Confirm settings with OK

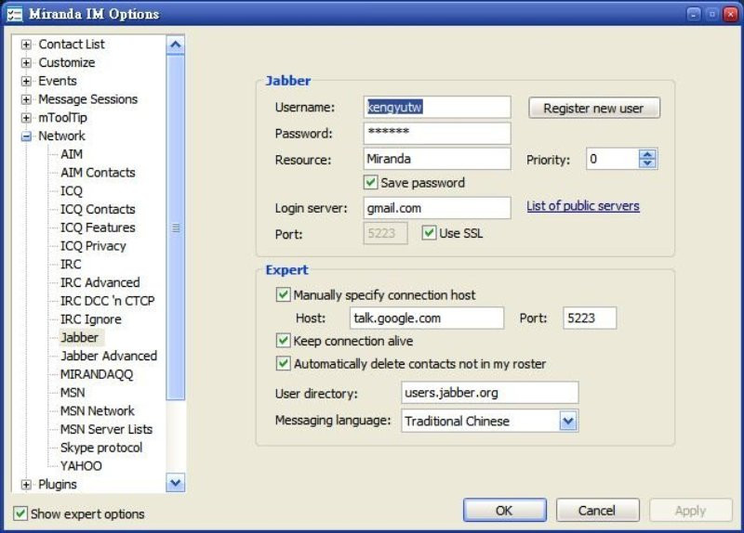point(504,511)
